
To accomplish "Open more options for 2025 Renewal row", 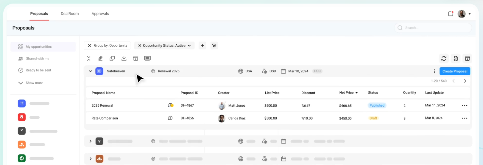I will (465, 105).
